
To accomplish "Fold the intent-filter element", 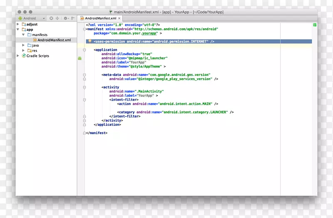I will (84, 100).
